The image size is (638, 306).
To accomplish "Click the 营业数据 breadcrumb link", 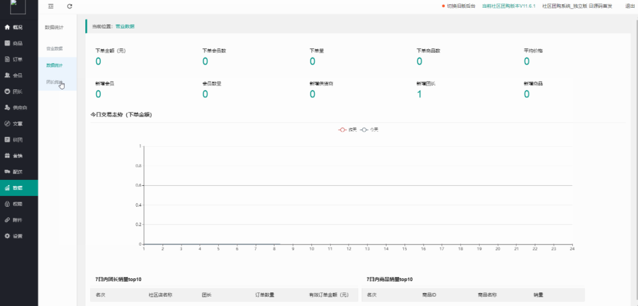I will (x=125, y=27).
